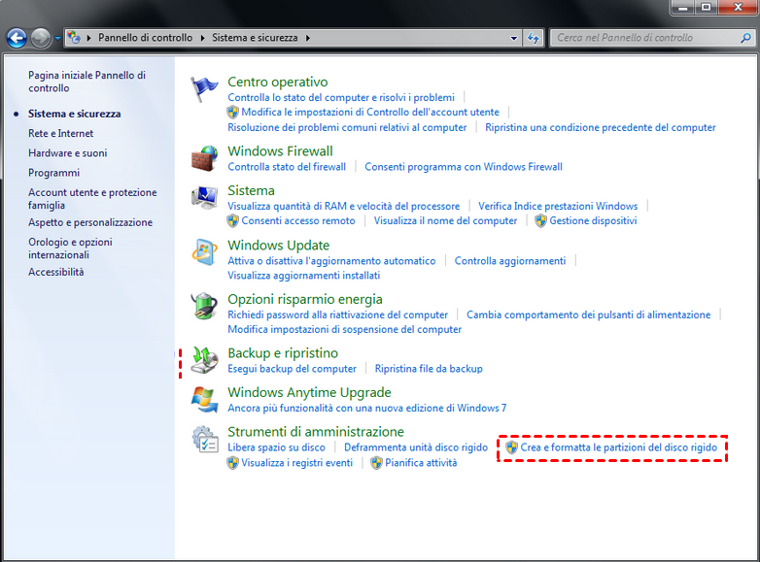Open Controlla aggiornamenti link
Screen dimensions: 760x562
point(510,261)
